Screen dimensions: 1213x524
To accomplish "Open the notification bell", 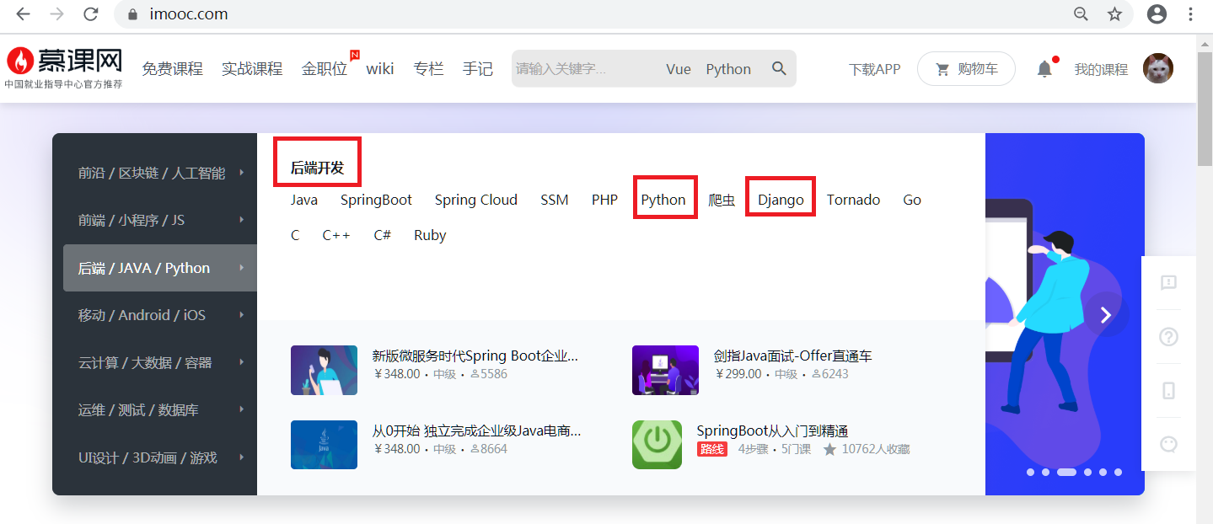I will [x=1044, y=69].
